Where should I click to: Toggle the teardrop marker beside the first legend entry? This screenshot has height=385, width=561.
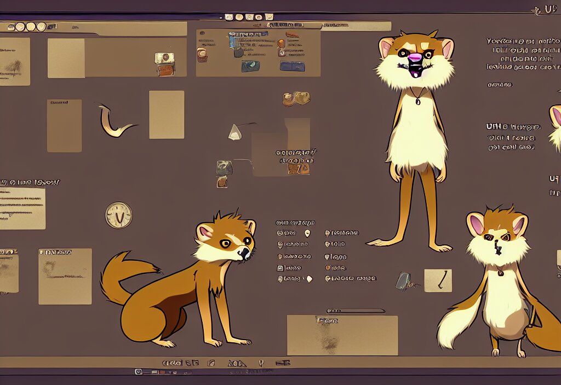pyautogui.click(x=307, y=234)
